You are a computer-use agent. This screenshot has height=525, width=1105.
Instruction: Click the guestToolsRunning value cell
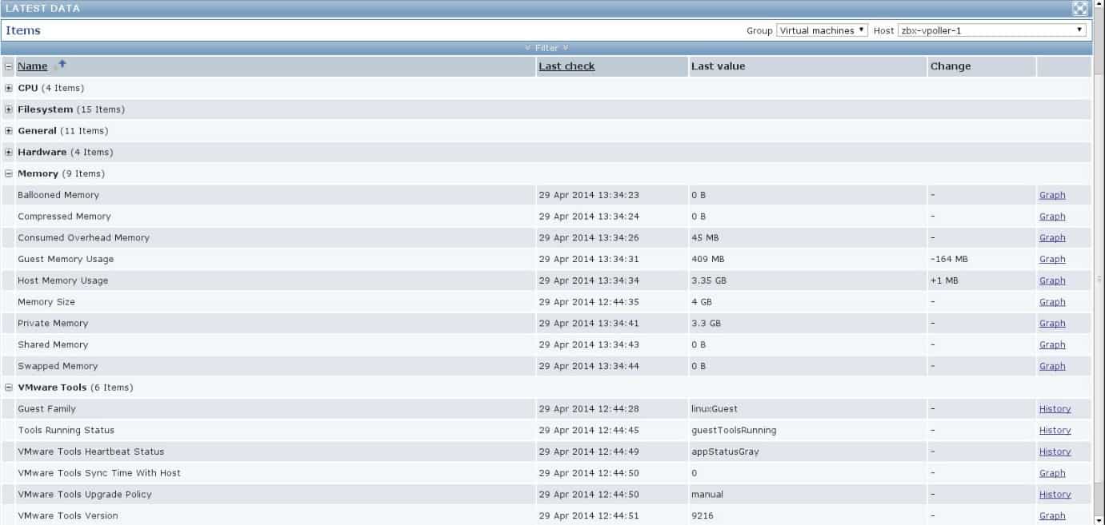click(734, 431)
